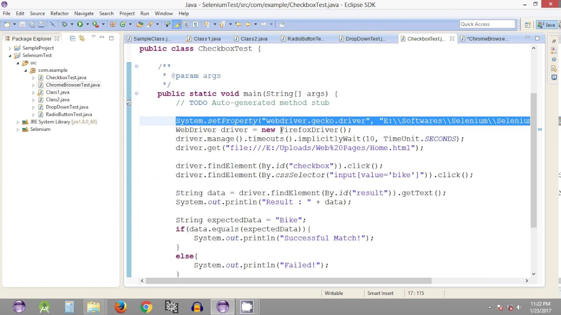Open Google Chrome from the taskbar
The height and width of the screenshot is (315, 561).
click(146, 307)
